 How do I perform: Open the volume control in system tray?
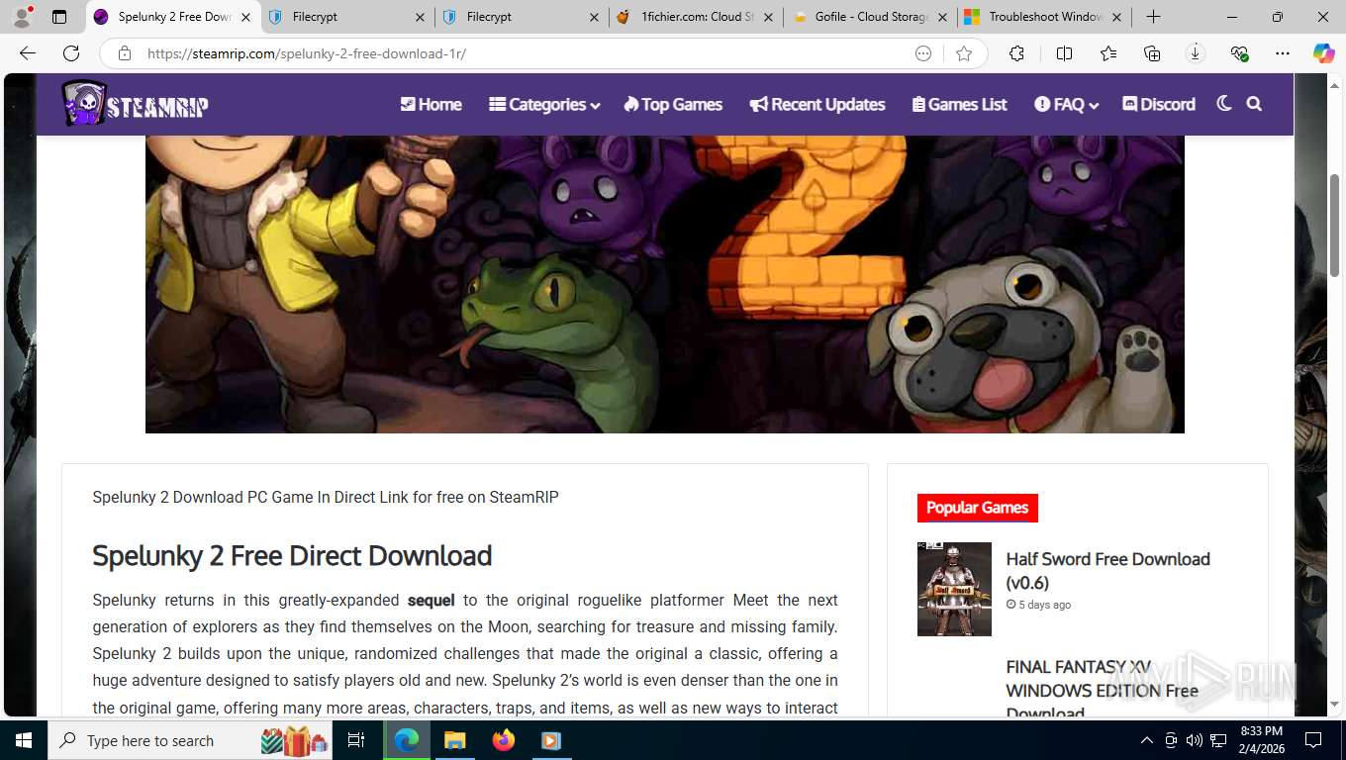point(1195,740)
